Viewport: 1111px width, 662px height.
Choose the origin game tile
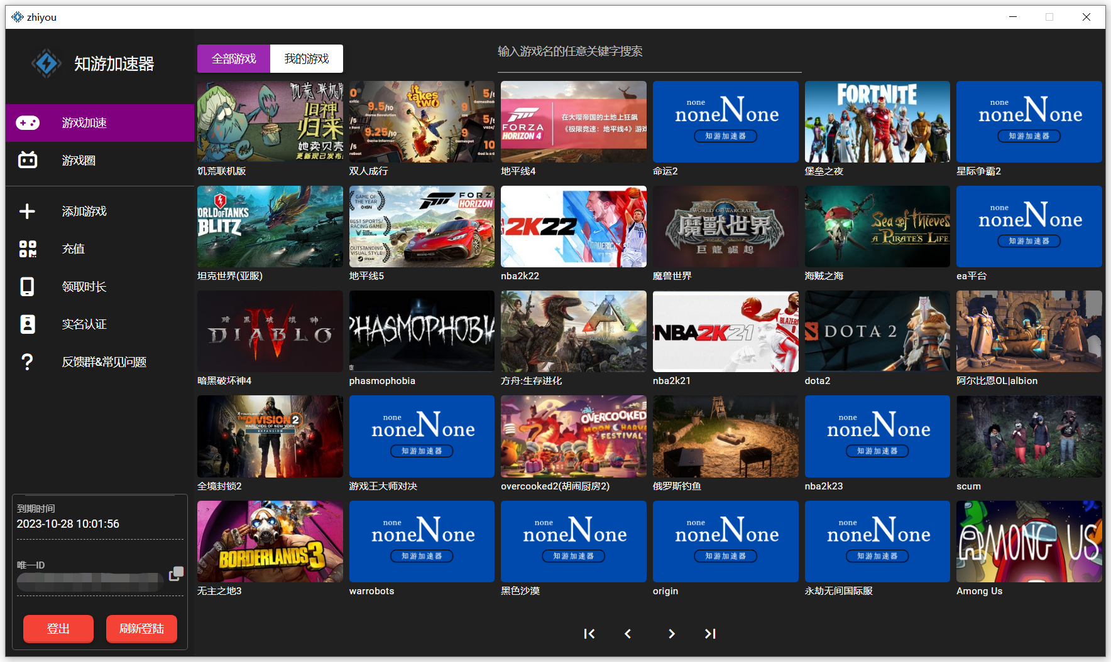(726, 542)
